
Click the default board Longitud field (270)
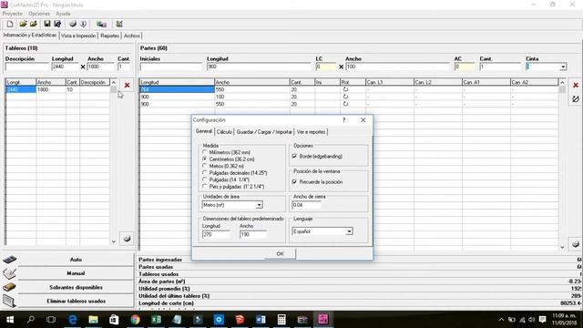click(x=216, y=234)
